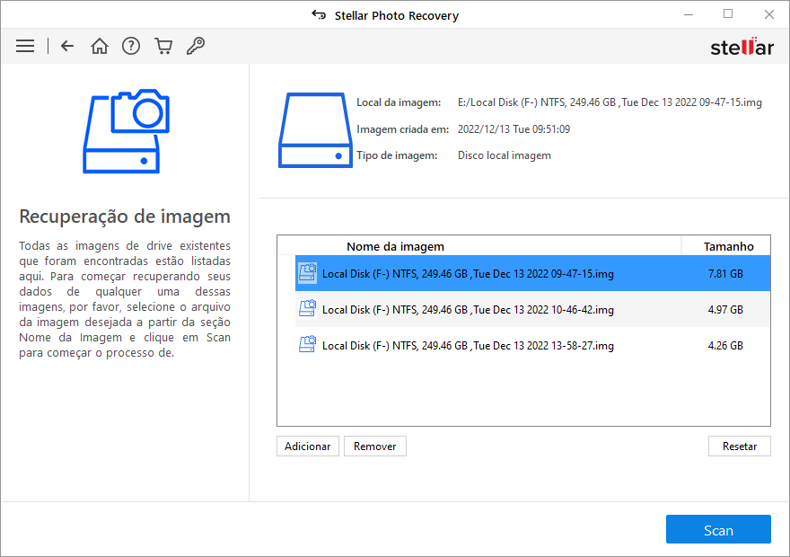
Task: Click the creation date 2022/12/13 text
Action: click(x=513, y=129)
